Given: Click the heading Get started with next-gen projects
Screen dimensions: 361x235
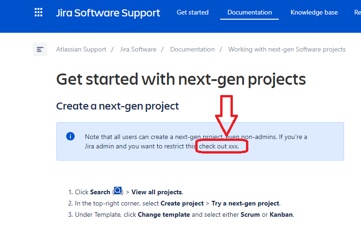Looking at the screenshot, I should click(x=181, y=80).
